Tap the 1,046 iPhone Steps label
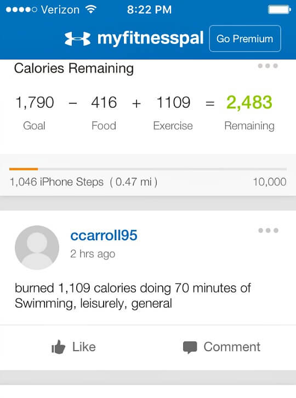 tap(56, 182)
